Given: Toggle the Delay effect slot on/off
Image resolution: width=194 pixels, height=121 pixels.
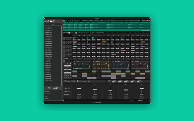Looking at the screenshot, I should point(74,62).
